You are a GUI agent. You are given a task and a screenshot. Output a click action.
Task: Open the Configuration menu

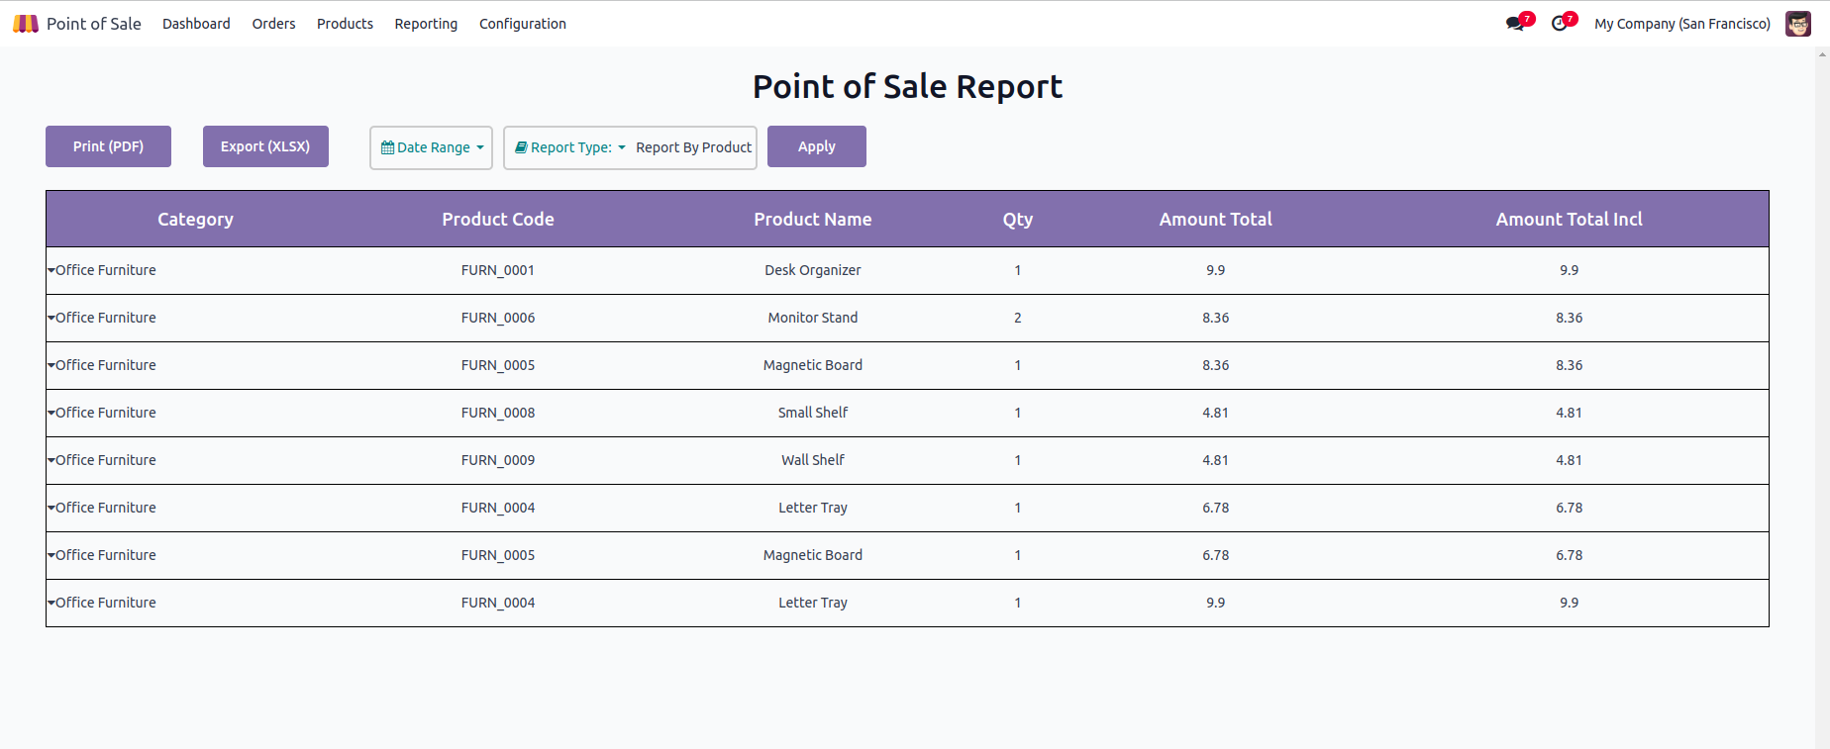pyautogui.click(x=522, y=24)
